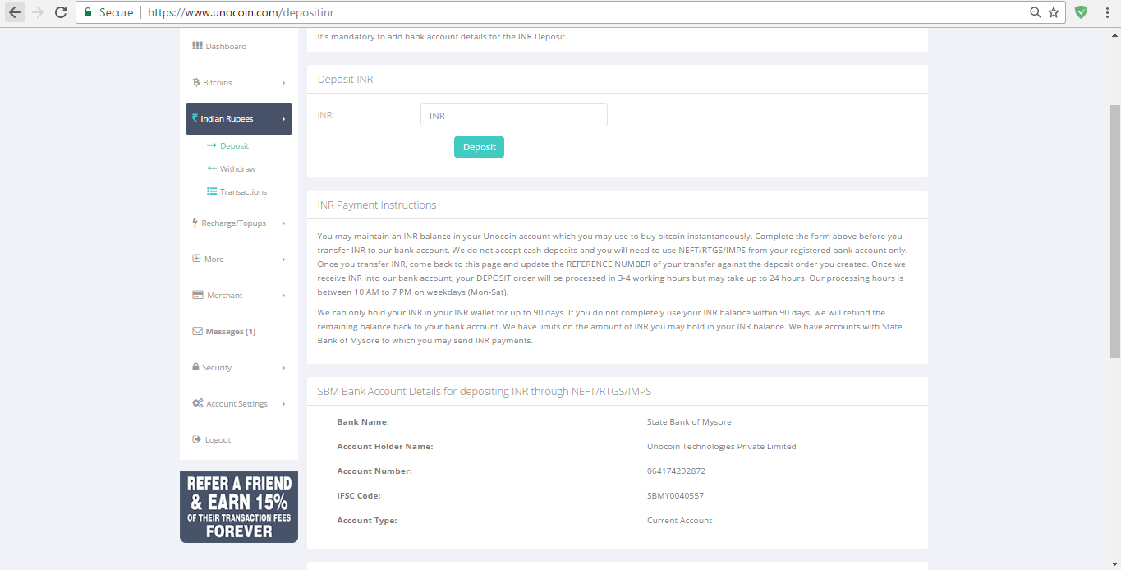Open the Security menu item
This screenshot has width=1121, height=570.
(x=239, y=367)
